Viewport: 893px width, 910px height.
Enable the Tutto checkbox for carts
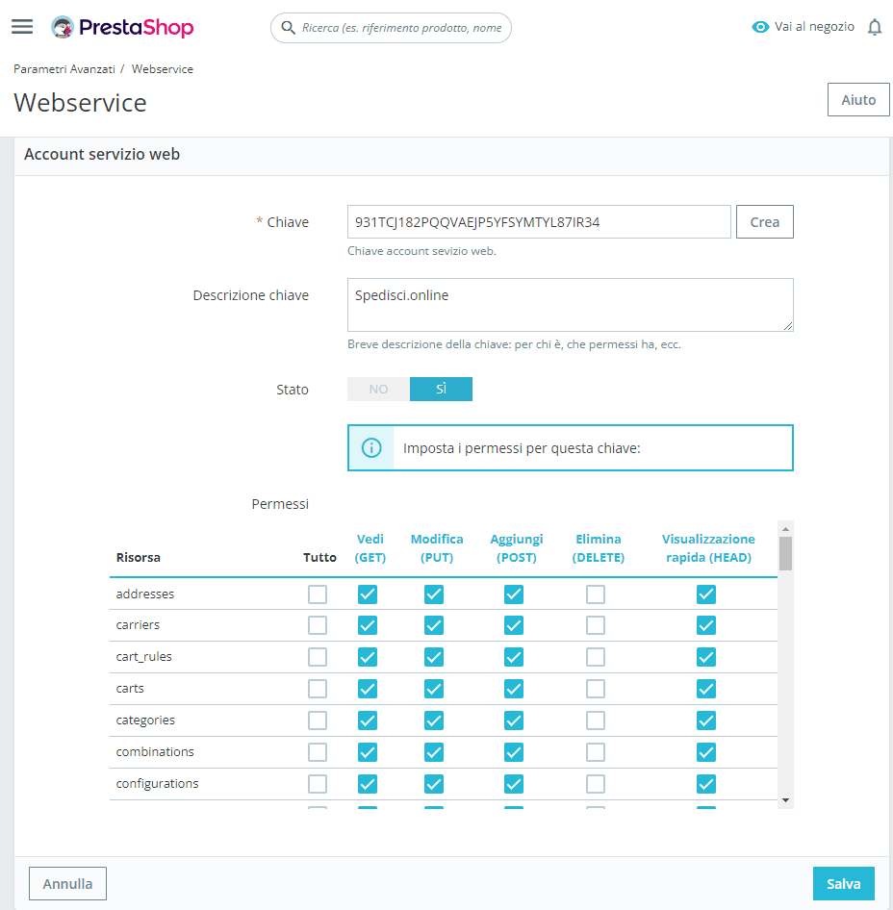point(318,688)
